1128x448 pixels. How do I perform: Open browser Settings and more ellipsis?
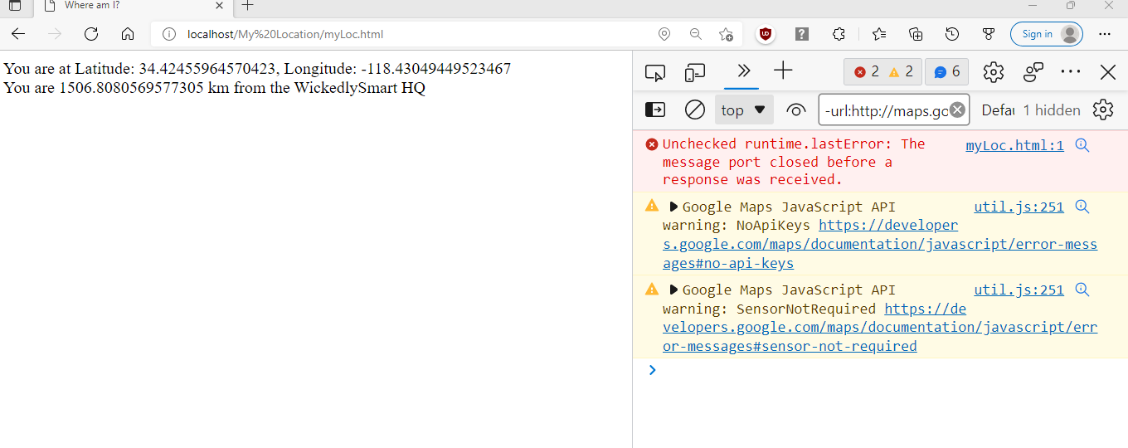coord(1105,34)
